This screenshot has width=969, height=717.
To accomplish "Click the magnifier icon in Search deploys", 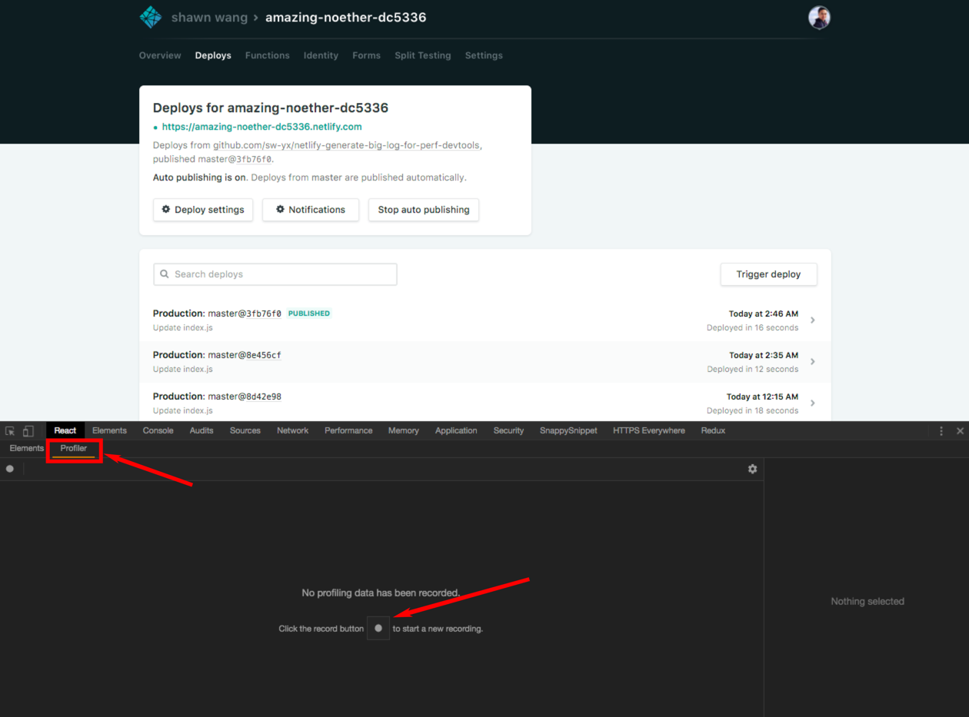I will [165, 274].
